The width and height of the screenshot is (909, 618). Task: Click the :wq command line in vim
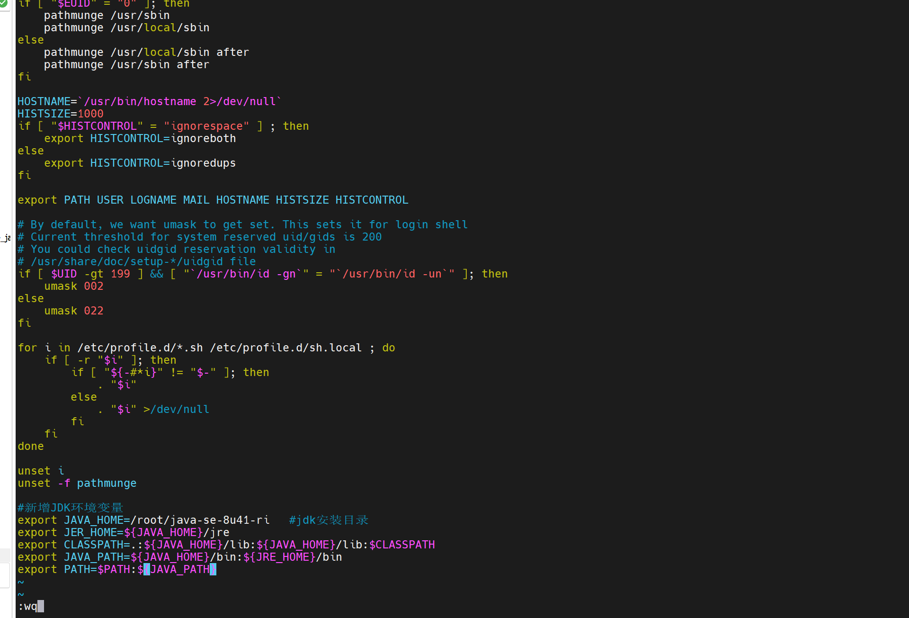(x=27, y=607)
